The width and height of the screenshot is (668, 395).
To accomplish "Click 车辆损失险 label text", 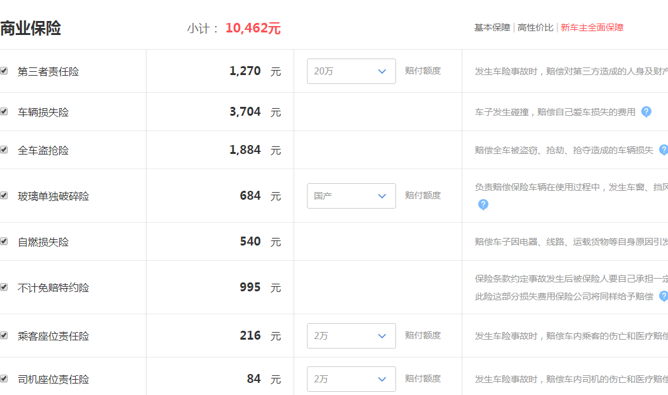I will tap(43, 113).
